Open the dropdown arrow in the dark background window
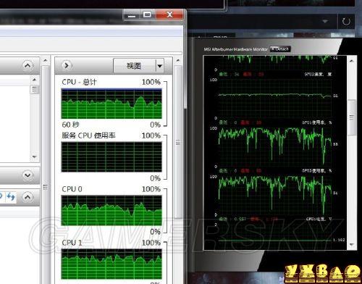Image resolution: width=362 pixels, height=284 pixels. pos(325,22)
